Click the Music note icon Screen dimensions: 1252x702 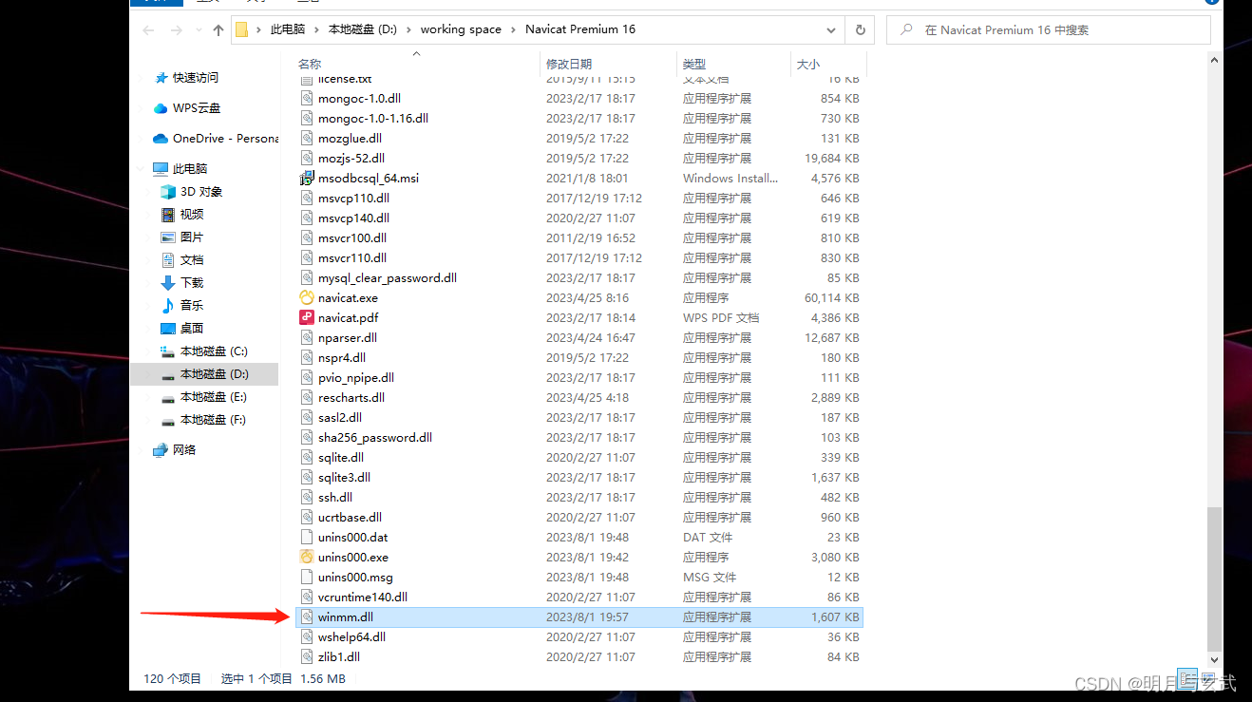168,306
